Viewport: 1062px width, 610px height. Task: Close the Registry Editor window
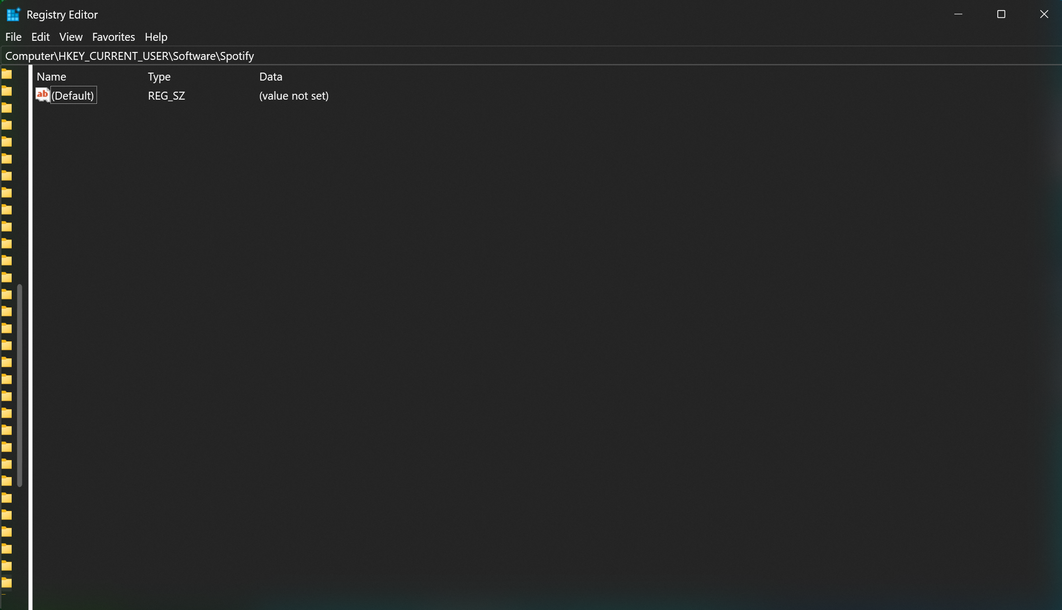pos(1044,14)
